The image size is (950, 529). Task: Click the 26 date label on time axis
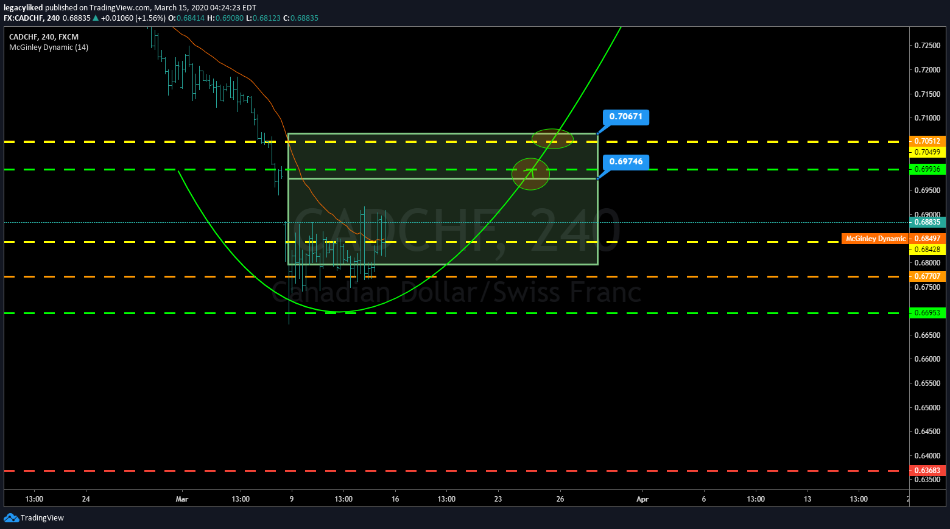tap(560, 499)
